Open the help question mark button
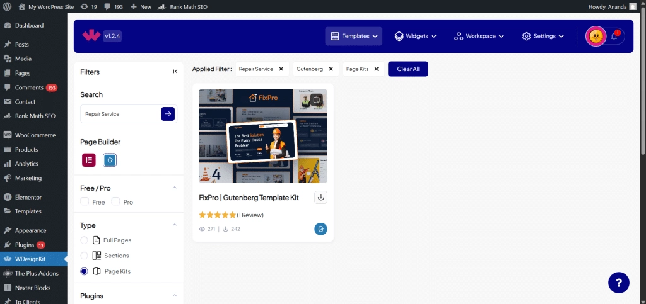 (619, 282)
